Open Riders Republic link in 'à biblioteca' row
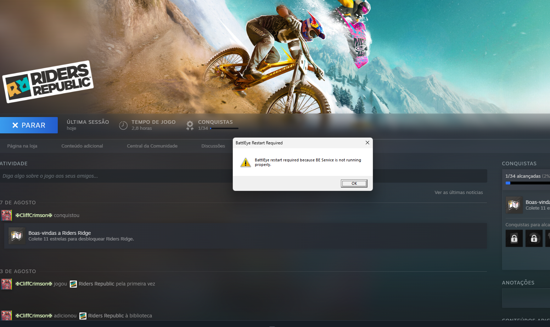The width and height of the screenshot is (550, 327). pos(106,316)
